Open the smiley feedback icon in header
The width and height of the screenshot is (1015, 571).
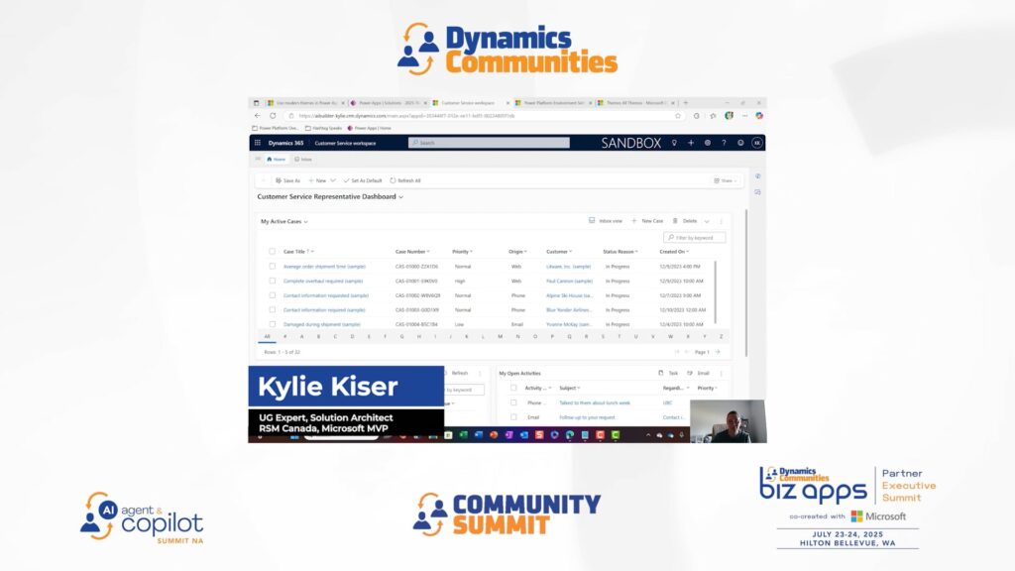(x=740, y=143)
